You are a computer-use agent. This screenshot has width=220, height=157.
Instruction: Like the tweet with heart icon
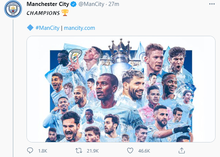(130, 151)
